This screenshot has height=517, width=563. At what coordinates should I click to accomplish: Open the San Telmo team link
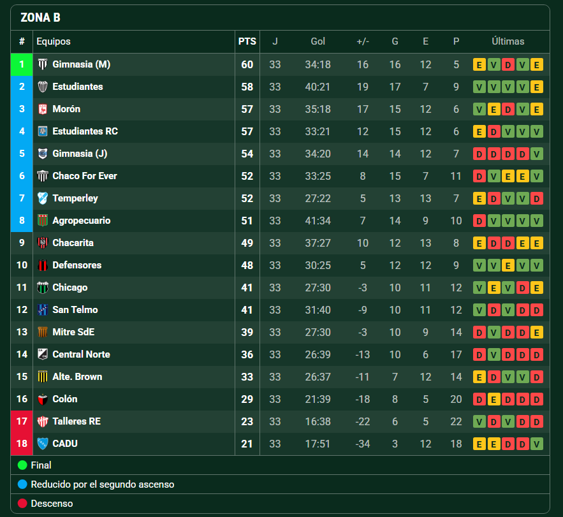point(75,310)
